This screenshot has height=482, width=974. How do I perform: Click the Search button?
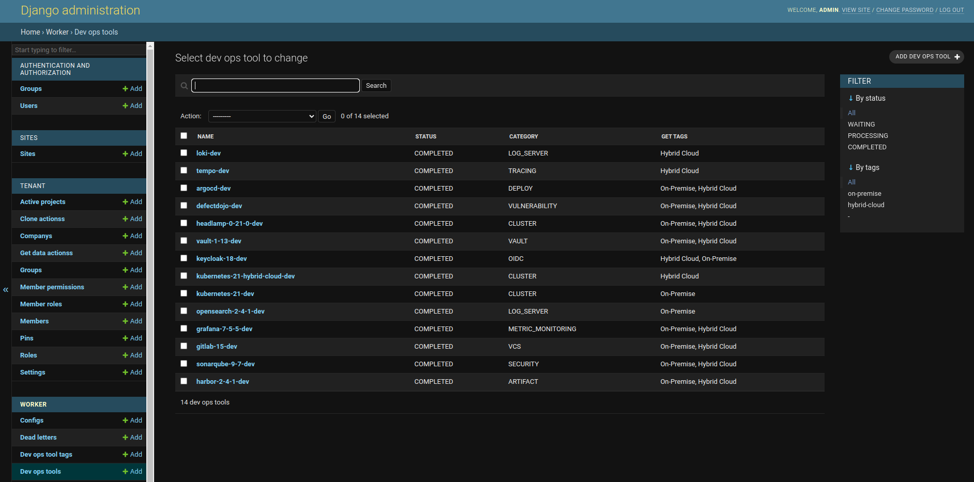(376, 86)
